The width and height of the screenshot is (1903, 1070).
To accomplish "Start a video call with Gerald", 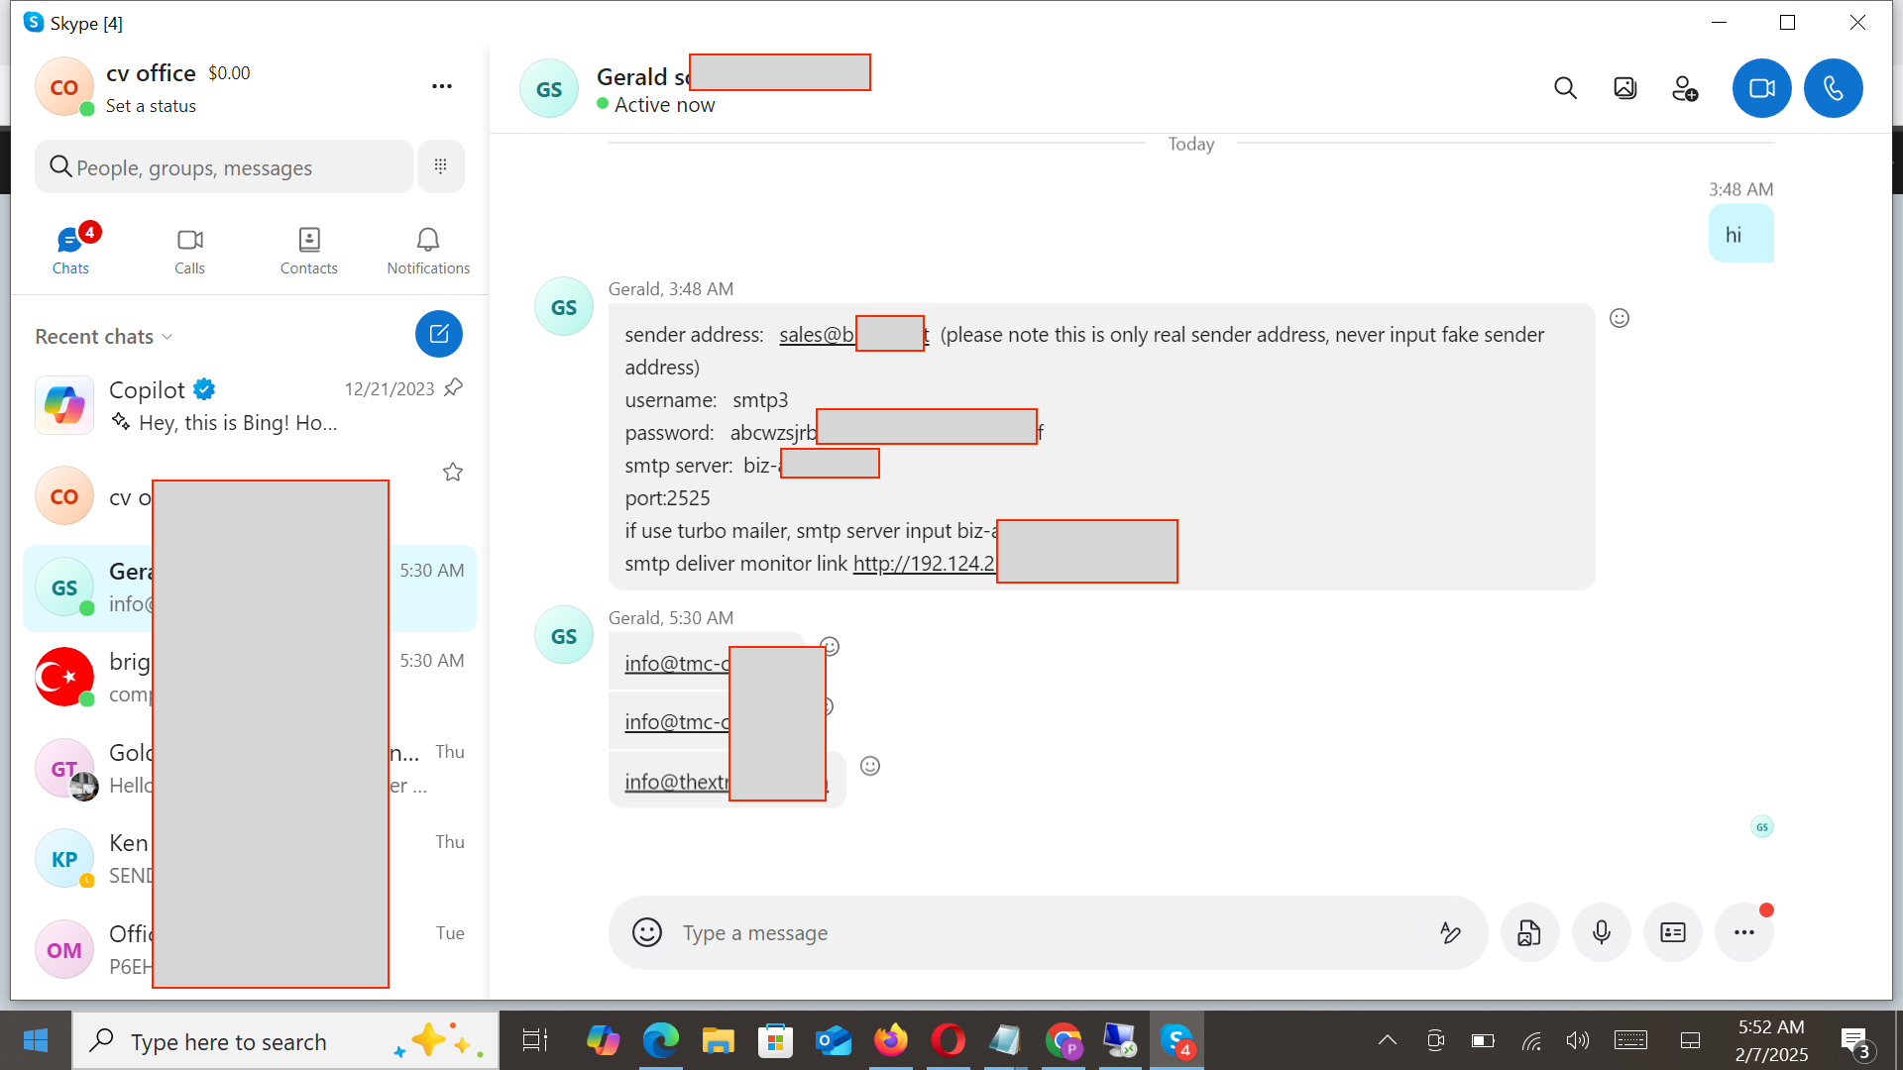I will pyautogui.click(x=1761, y=87).
